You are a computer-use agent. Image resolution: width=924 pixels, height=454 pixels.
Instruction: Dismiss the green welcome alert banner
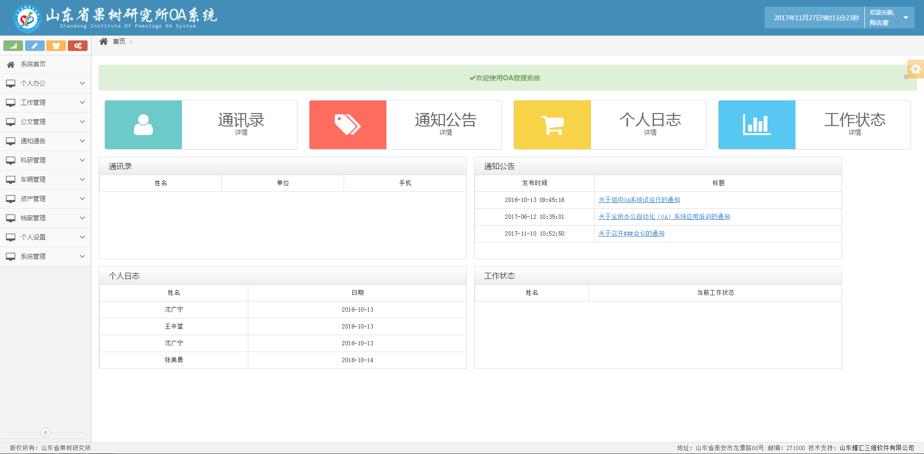(x=906, y=77)
